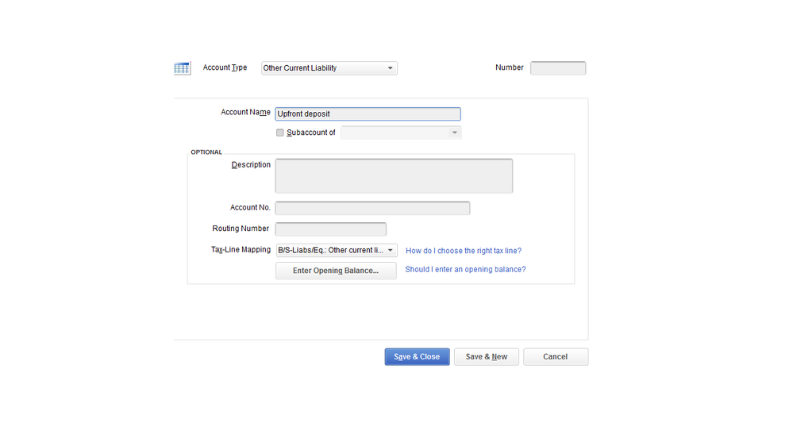This screenshot has height=446, width=793.
Task: Select the Routing Number field
Action: 330,229
